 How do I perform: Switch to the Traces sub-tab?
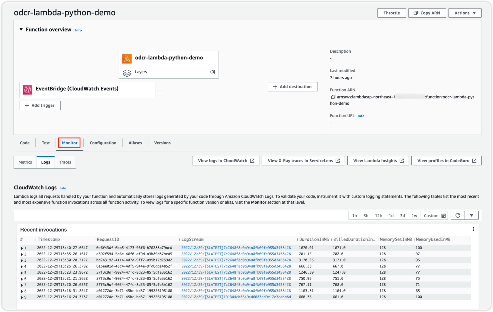[x=65, y=162]
